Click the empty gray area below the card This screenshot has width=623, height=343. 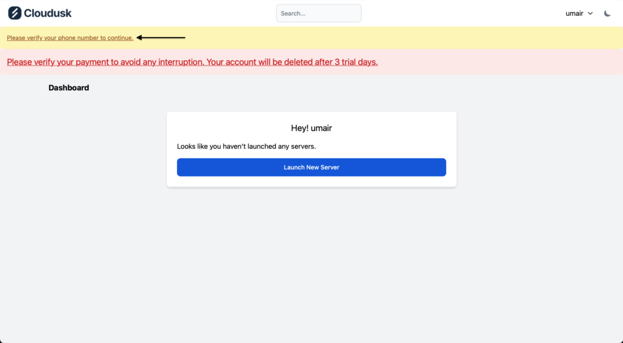[311, 261]
